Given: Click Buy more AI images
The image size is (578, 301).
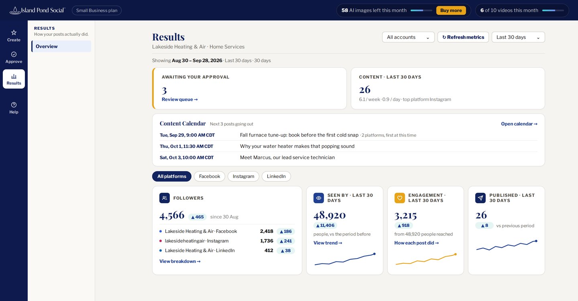Looking at the screenshot, I should [451, 10].
